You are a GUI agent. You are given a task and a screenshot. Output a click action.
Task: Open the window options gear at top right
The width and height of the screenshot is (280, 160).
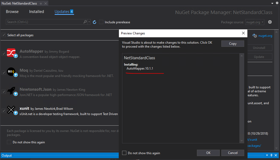pyautogui.click(x=277, y=3)
